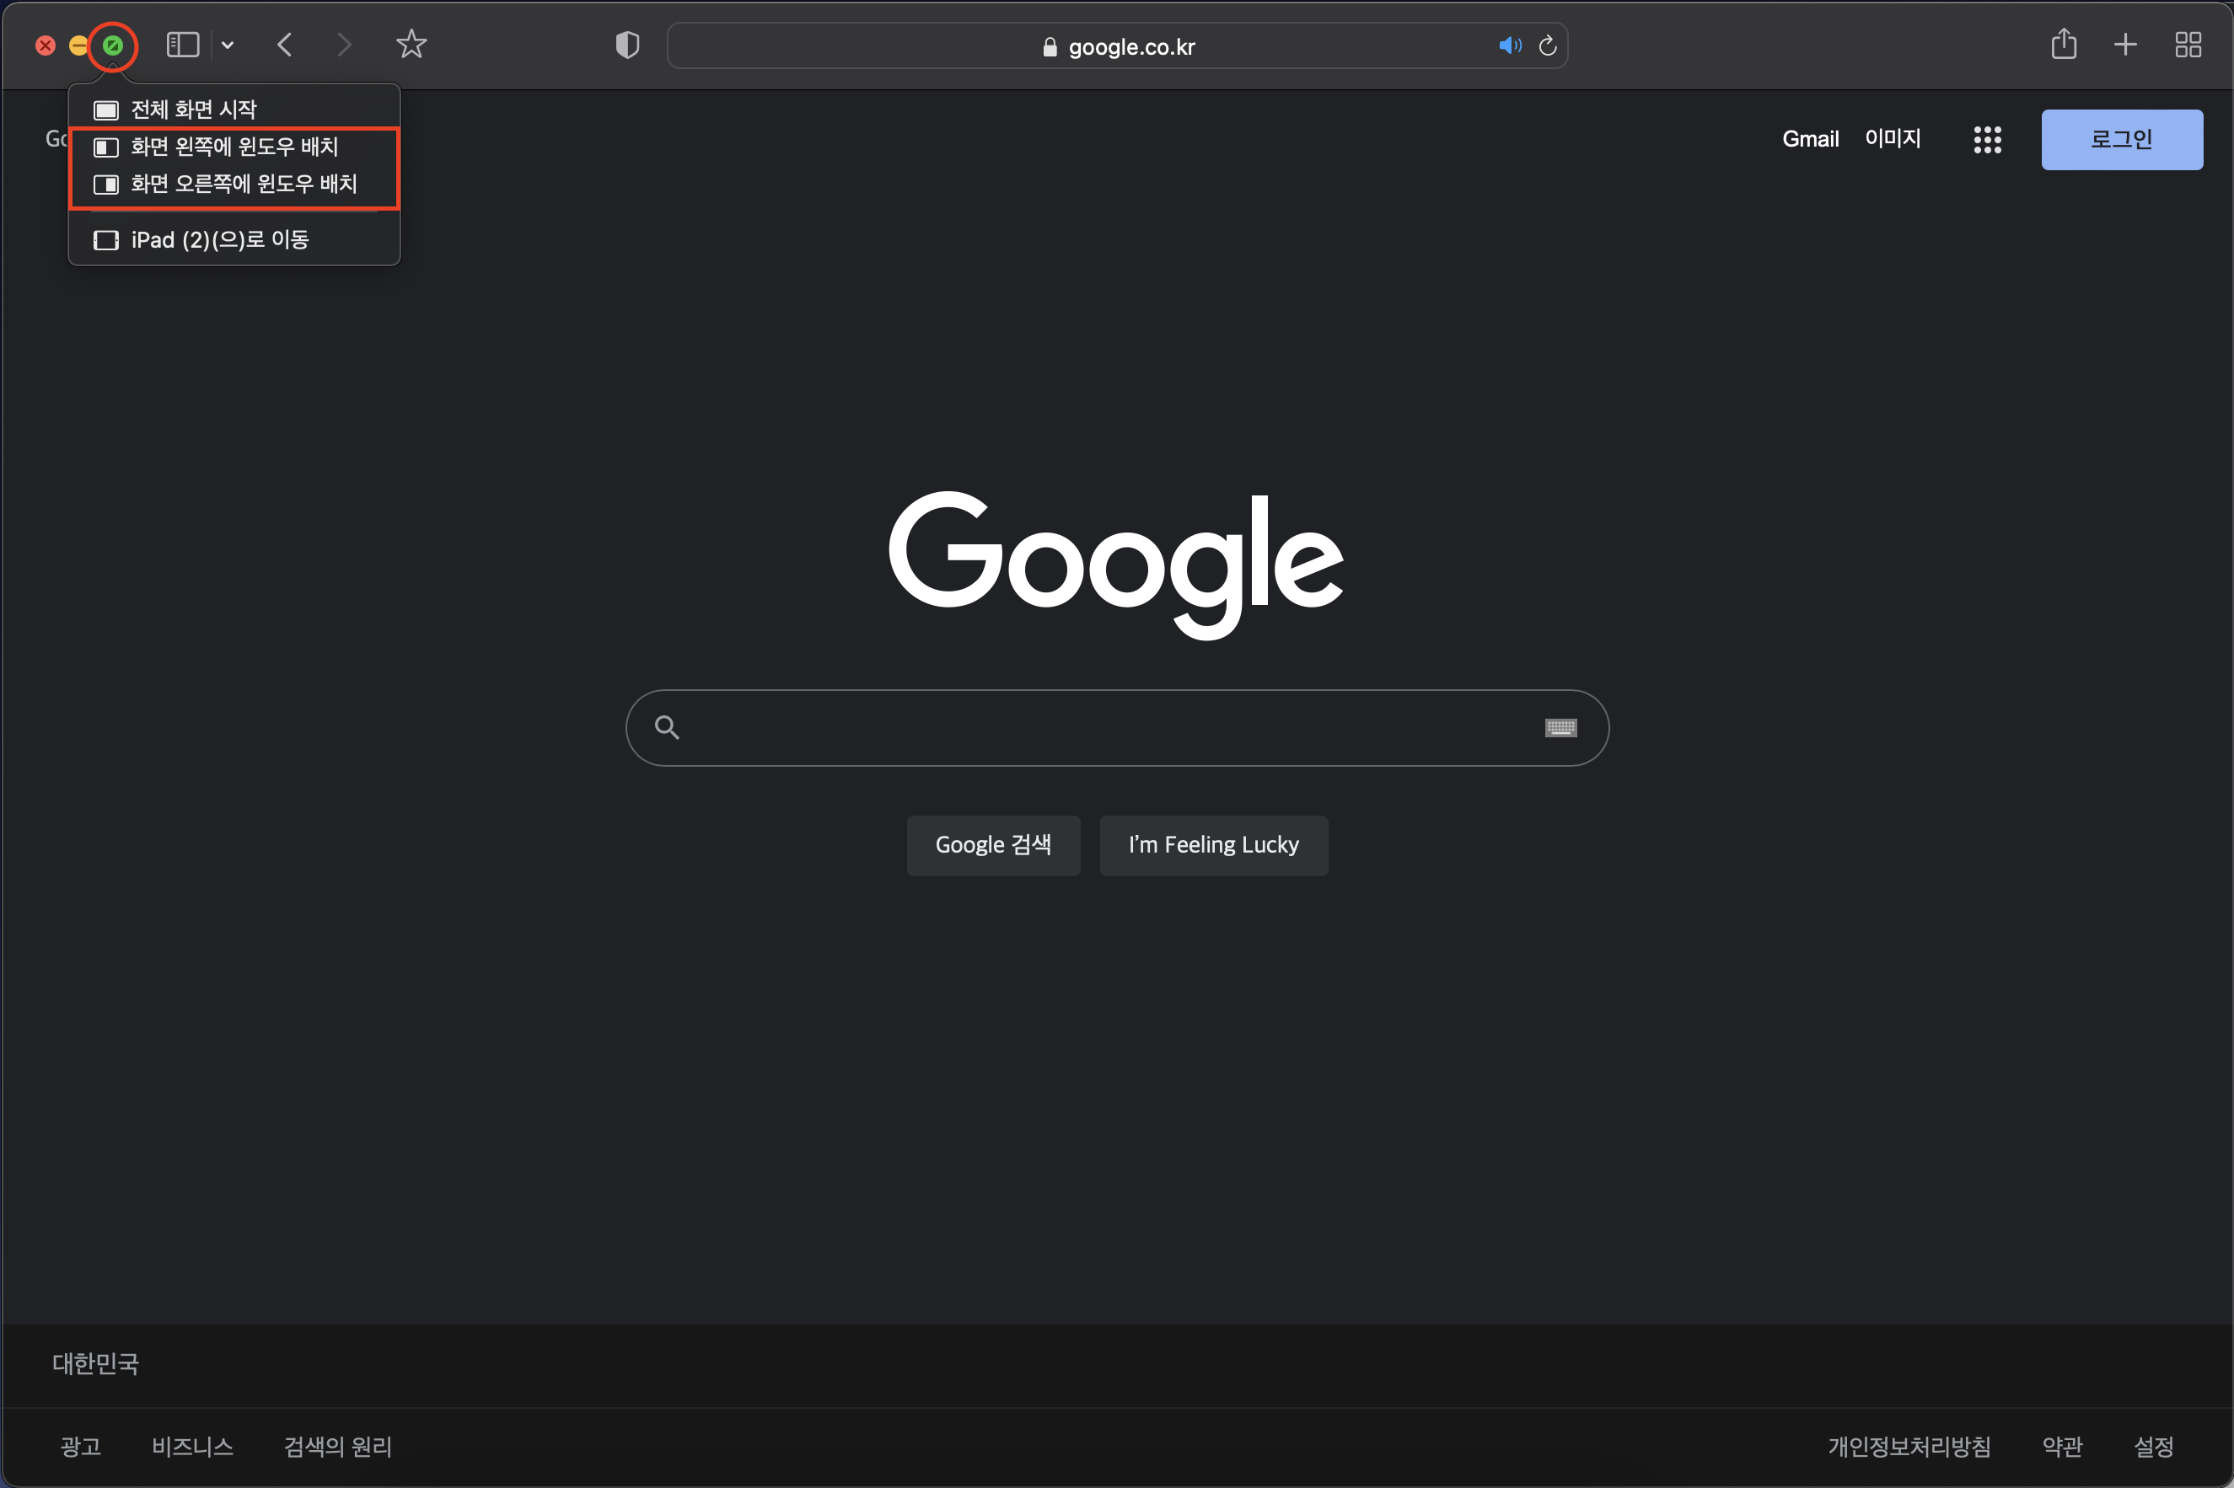Toggle the on-screen keyboard in search box
Viewport: 2234px width, 1488px height.
pyautogui.click(x=1560, y=728)
